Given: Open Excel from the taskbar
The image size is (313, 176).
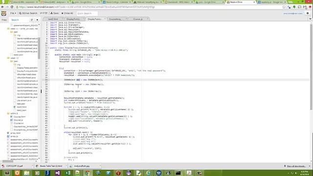Looking at the screenshot, I should 67,173.
